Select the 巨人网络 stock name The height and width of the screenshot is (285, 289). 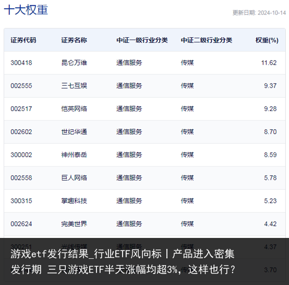74,178
